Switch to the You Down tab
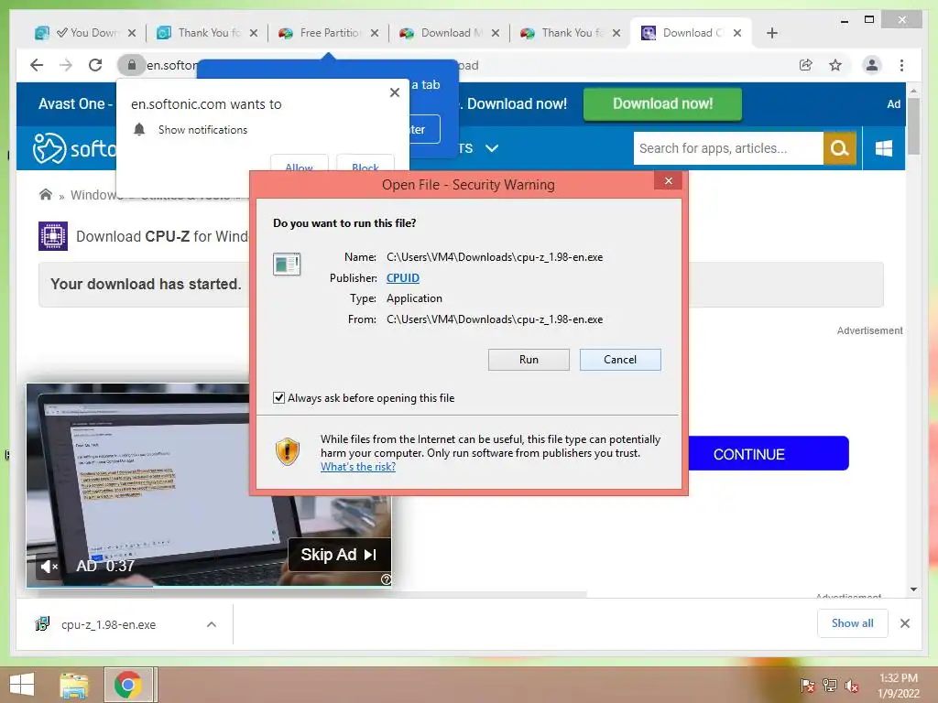Image resolution: width=938 pixels, height=703 pixels. (x=85, y=33)
